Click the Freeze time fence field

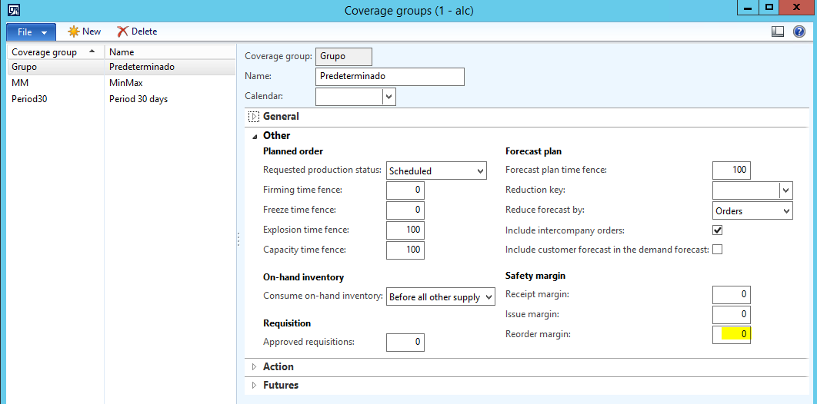(x=405, y=210)
